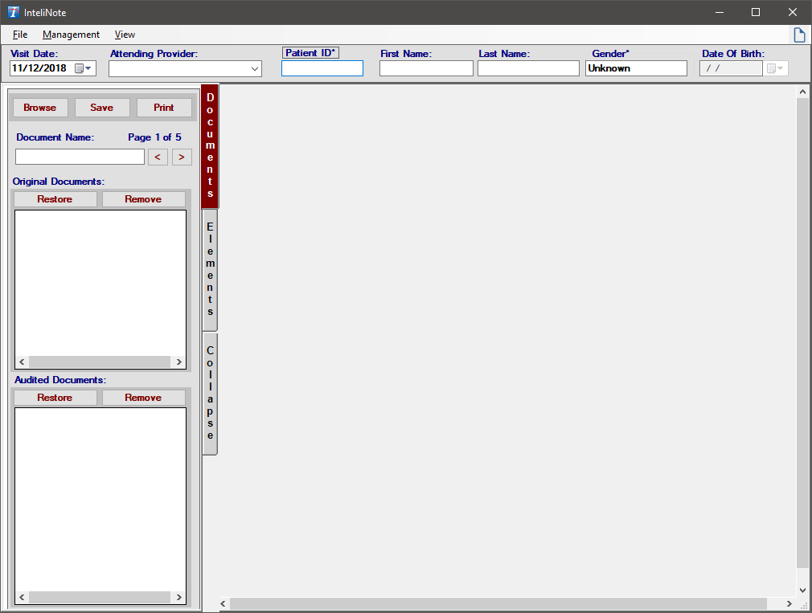This screenshot has width=812, height=613.
Task: Open the Visit Date calendar picker
Action: point(83,68)
